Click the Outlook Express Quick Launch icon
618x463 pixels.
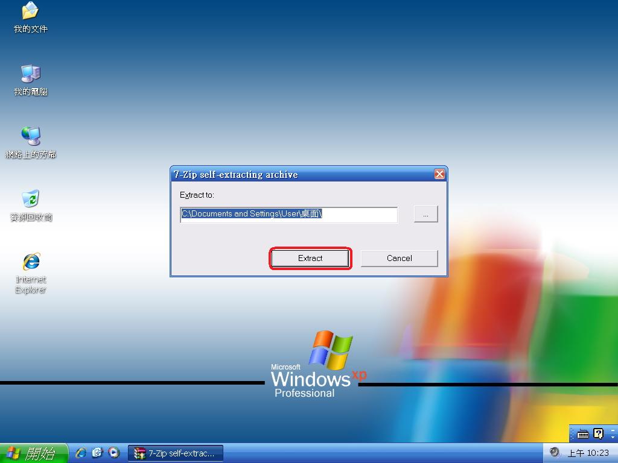point(97,453)
